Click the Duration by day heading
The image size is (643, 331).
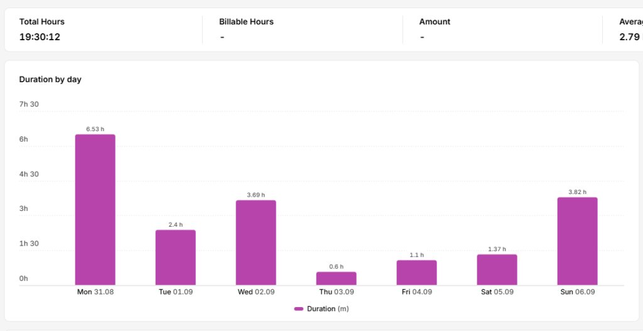tap(50, 80)
